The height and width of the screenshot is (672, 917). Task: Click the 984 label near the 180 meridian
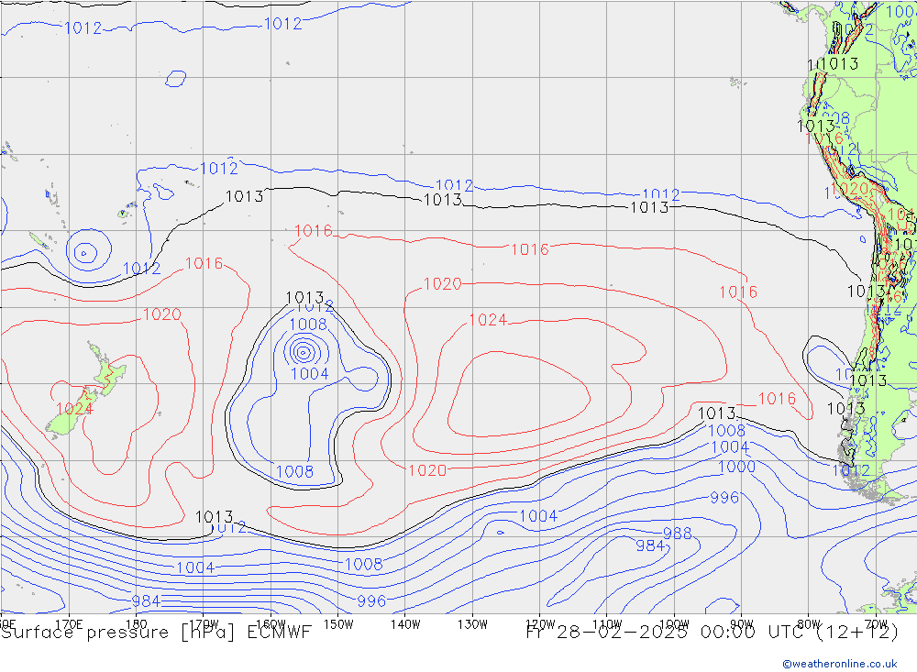pos(146,600)
